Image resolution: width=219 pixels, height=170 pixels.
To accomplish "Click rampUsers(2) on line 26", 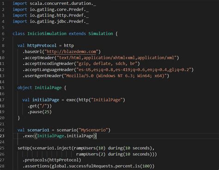I will click(91, 154).
